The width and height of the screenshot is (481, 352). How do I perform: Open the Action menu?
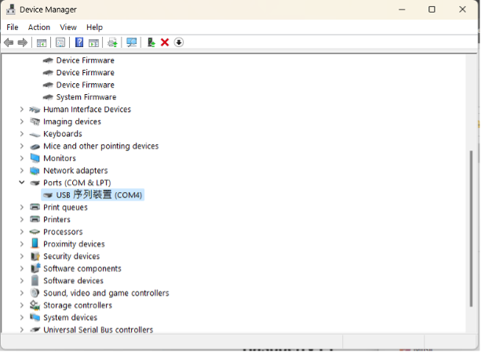coord(39,27)
